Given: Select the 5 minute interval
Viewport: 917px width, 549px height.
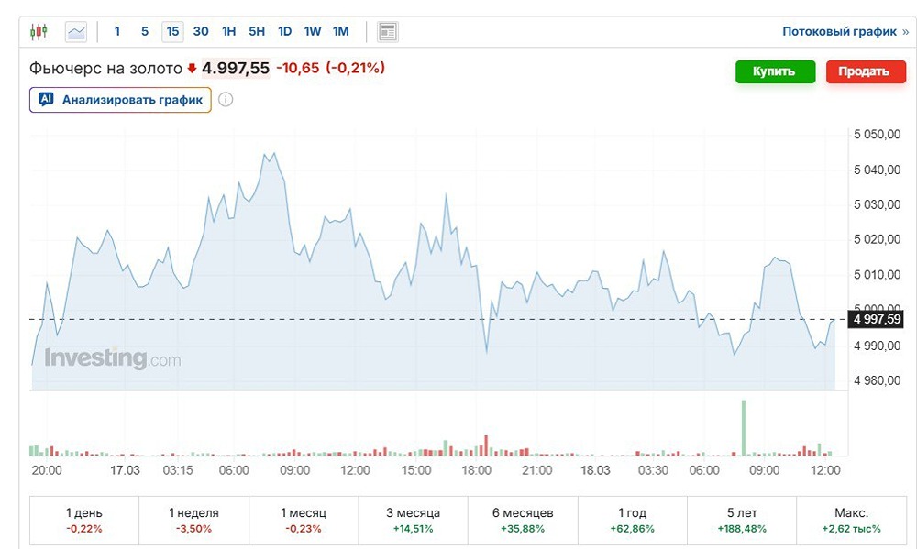Looking at the screenshot, I should click(145, 31).
